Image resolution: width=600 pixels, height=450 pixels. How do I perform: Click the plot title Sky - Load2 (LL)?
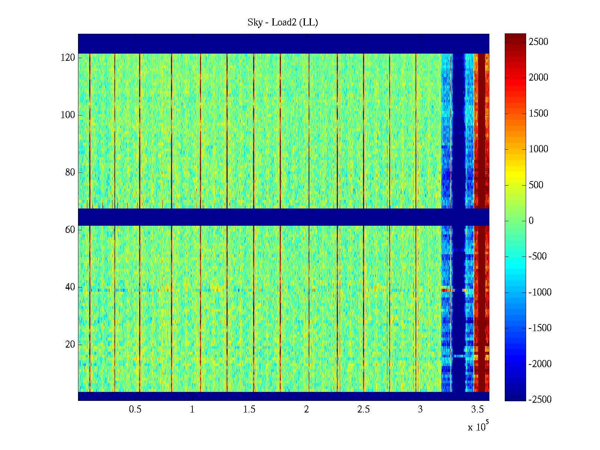click(283, 22)
